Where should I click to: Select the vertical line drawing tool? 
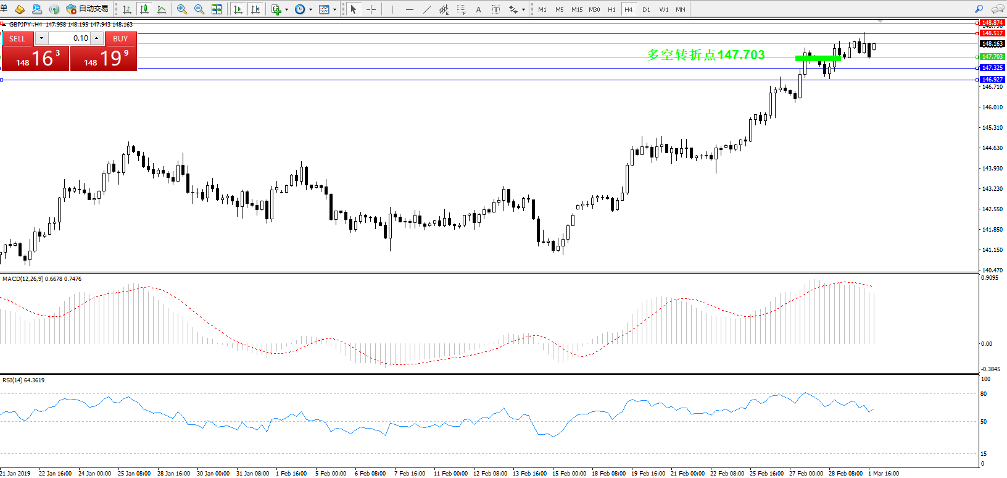click(x=392, y=9)
